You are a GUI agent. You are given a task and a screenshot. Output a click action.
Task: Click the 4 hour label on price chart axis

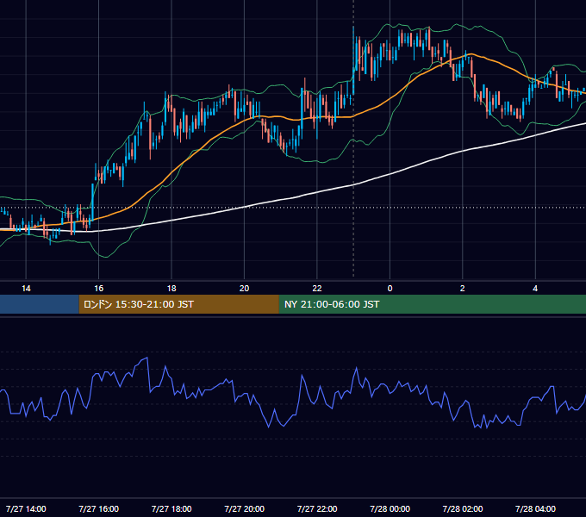[535, 289]
